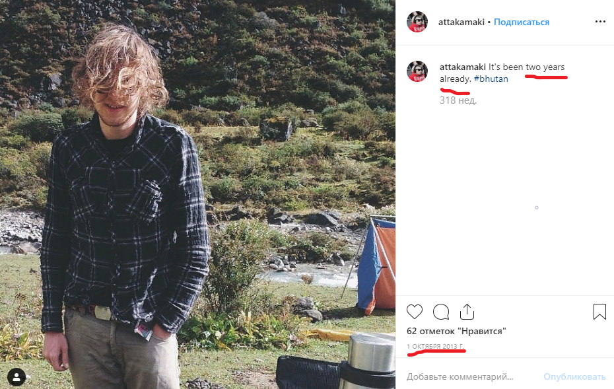
Task: Click the small circle in the comments area
Action: [536, 207]
